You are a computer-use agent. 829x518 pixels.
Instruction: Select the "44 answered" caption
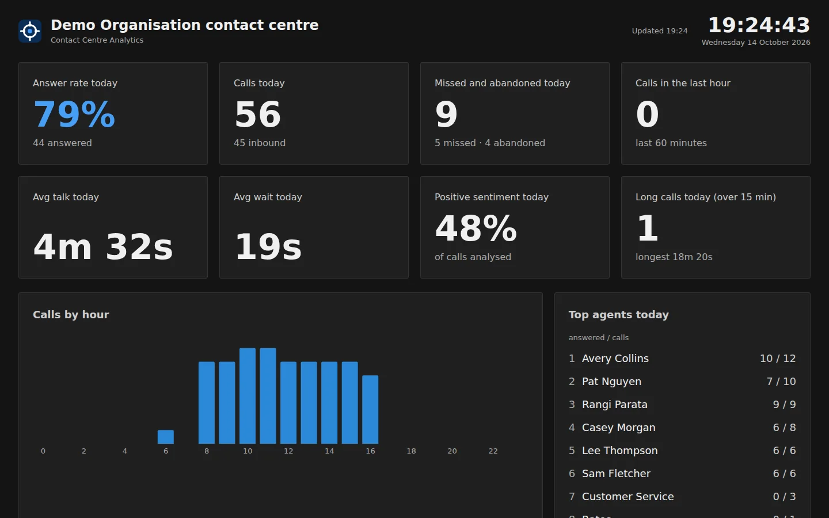point(62,143)
